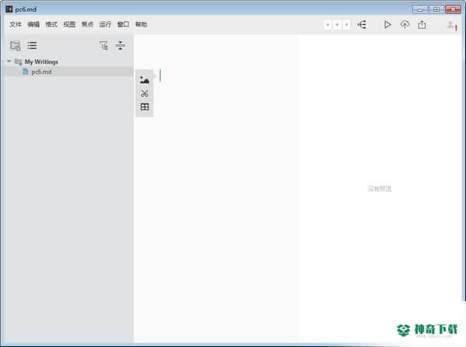Open the 窗口 (Window) menu
The height and width of the screenshot is (347, 466).
click(123, 24)
